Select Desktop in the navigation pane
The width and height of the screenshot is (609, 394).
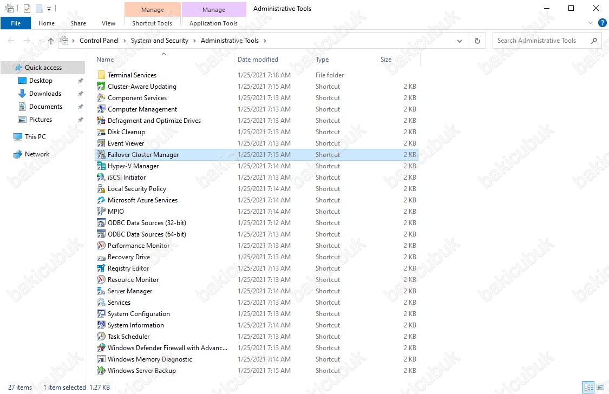point(41,80)
